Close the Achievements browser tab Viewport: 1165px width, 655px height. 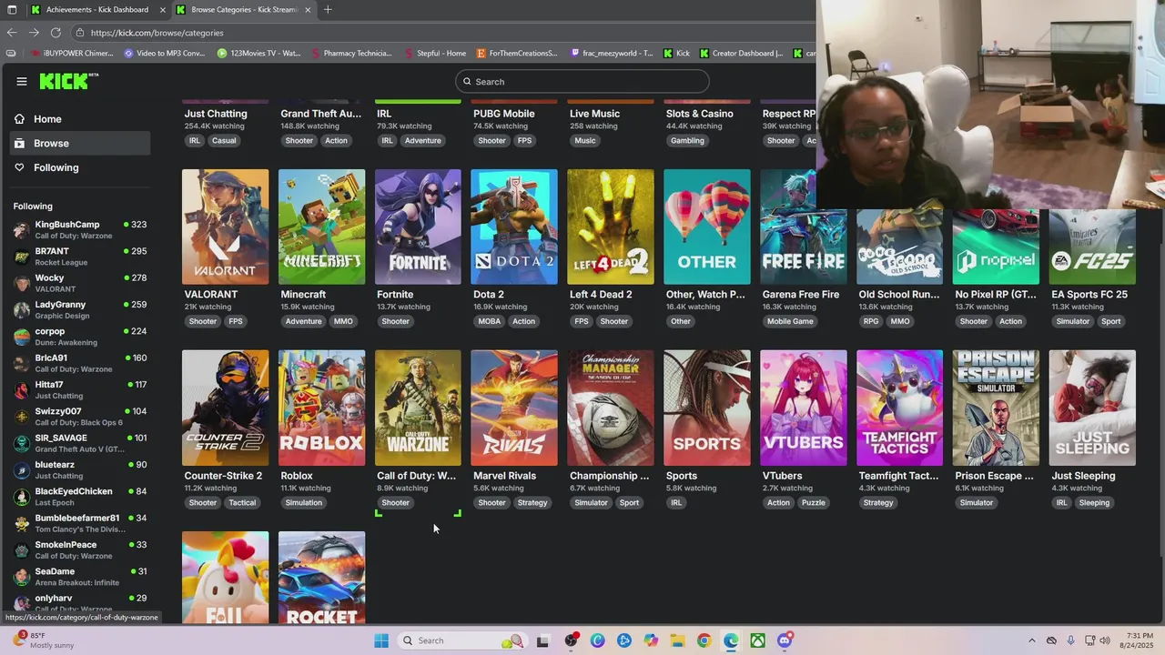tap(163, 10)
